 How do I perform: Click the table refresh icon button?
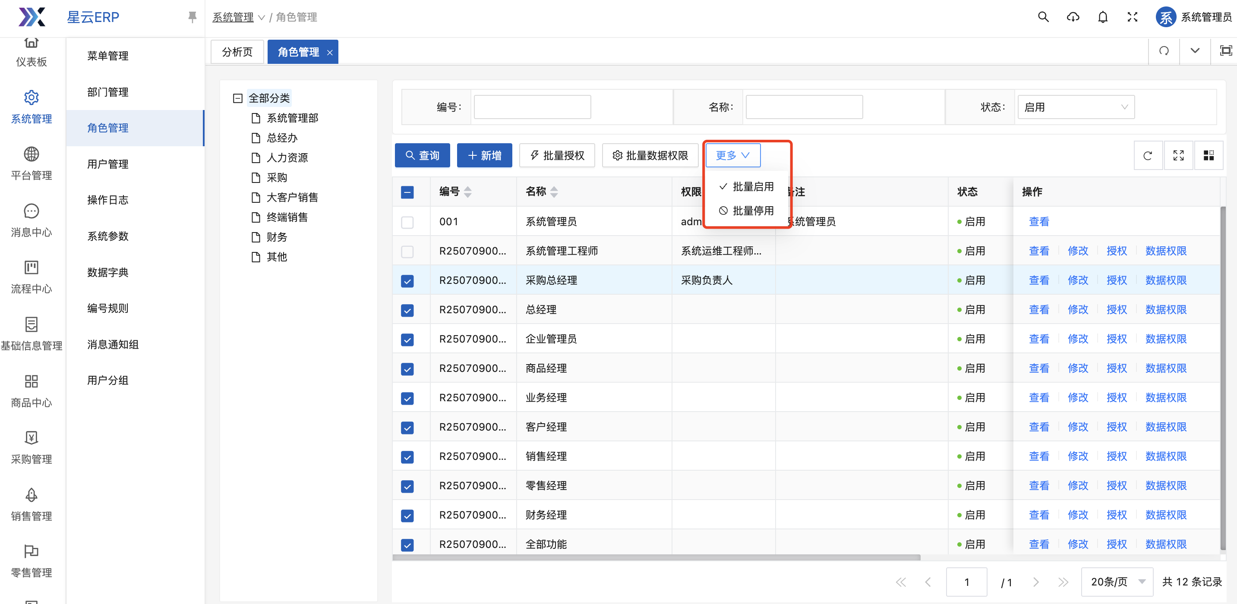pyautogui.click(x=1148, y=156)
